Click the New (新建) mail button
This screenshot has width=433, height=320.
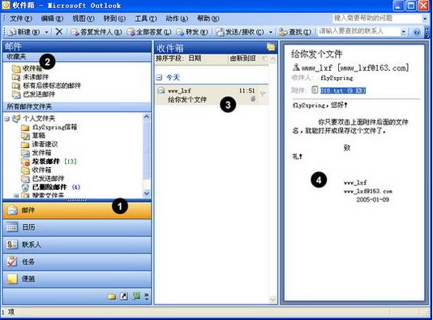(x=24, y=32)
